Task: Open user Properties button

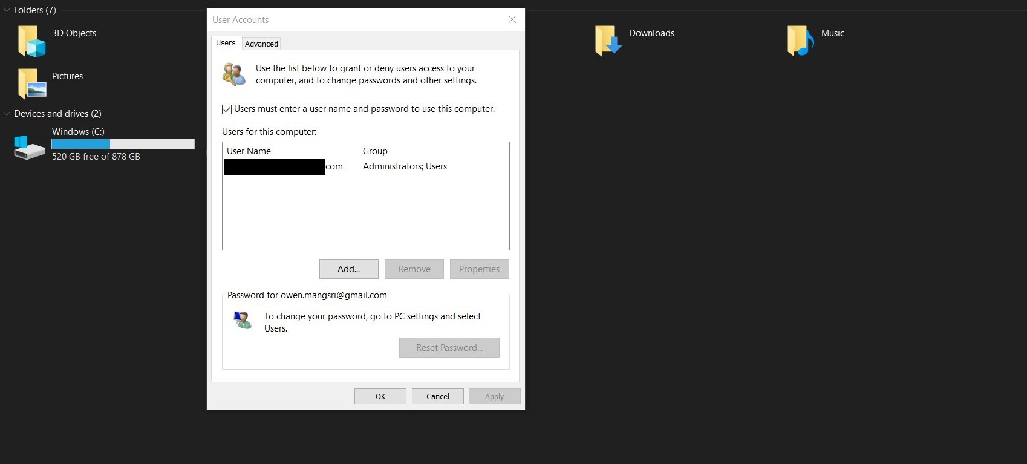Action: (x=480, y=269)
